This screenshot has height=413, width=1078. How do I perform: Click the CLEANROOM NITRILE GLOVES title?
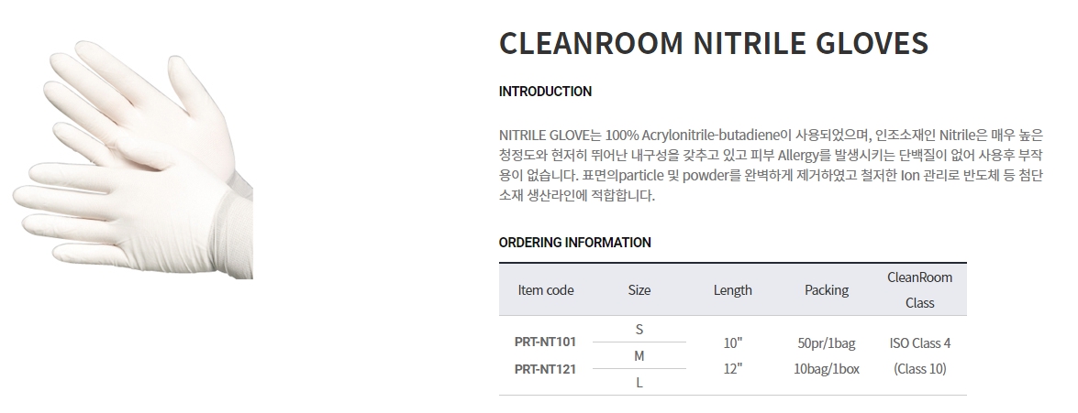[x=713, y=43]
